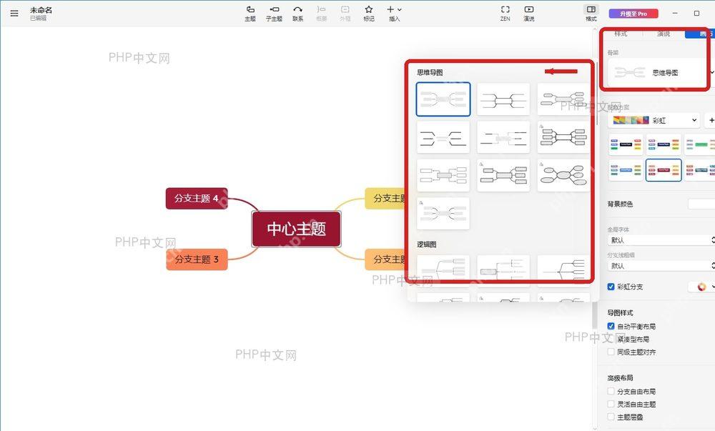Enable the 灵活自由主题 checkbox

click(611, 404)
